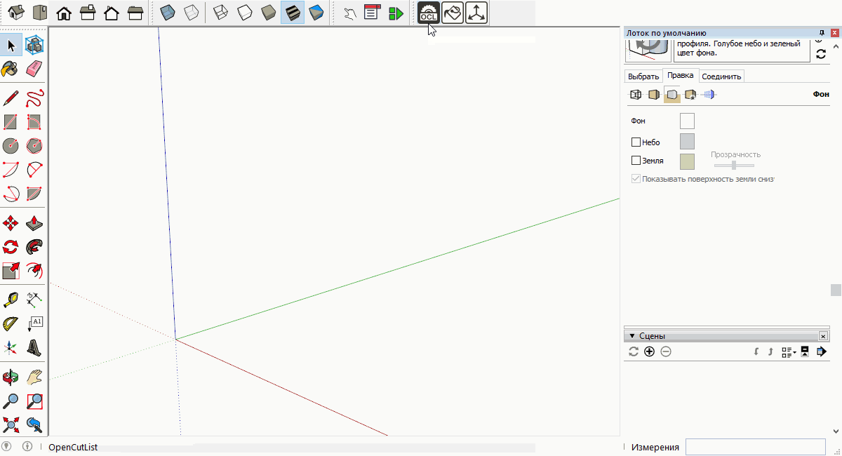Select the Scale tool
This screenshot has width=842, height=456.
click(11, 271)
